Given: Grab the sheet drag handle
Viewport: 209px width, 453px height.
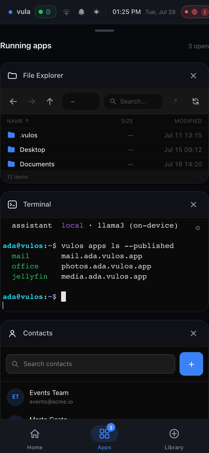Looking at the screenshot, I should tap(104, 31).
